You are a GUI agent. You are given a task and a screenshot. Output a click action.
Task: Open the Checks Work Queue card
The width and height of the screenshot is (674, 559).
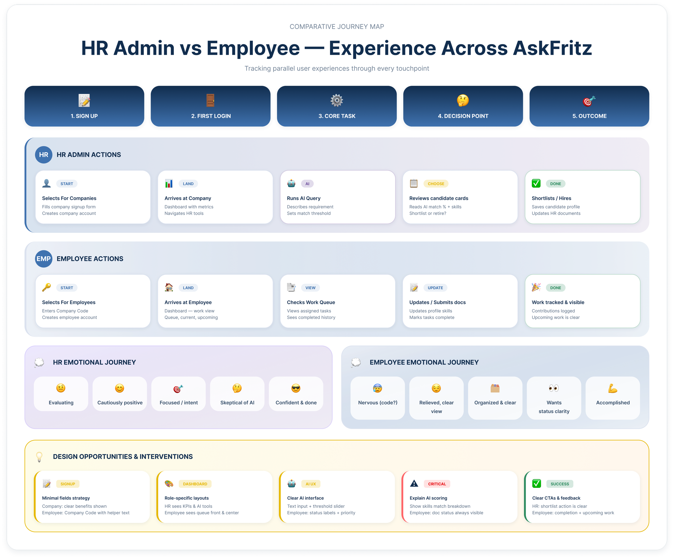338,301
